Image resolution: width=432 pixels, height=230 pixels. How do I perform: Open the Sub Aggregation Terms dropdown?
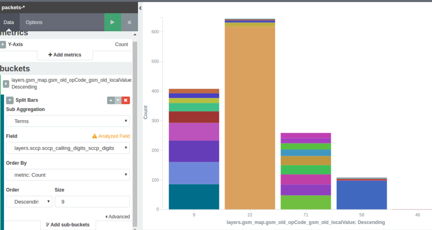click(67, 121)
